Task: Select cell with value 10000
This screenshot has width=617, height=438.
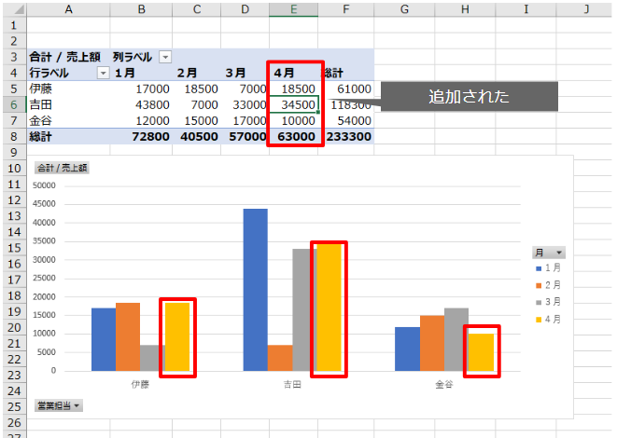Action: click(x=293, y=120)
